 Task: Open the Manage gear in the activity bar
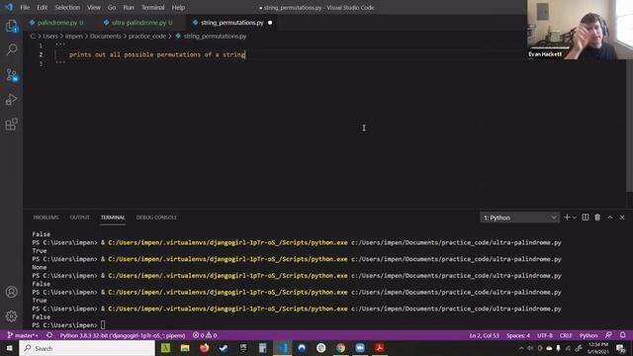pyautogui.click(x=11, y=316)
